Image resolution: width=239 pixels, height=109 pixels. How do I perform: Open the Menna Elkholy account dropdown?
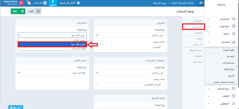click(9, 3)
